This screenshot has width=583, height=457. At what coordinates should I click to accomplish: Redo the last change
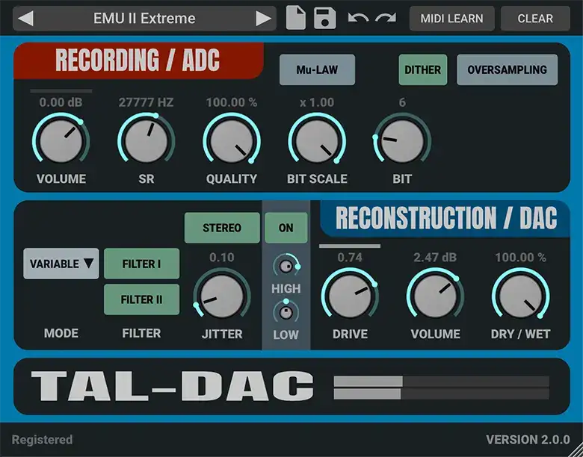point(386,18)
